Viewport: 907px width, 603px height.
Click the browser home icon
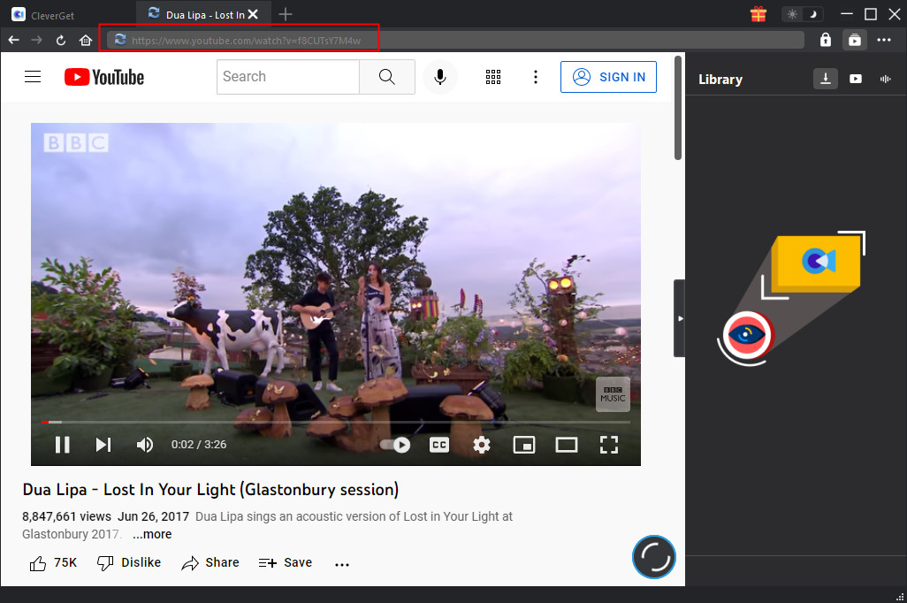pyautogui.click(x=86, y=40)
